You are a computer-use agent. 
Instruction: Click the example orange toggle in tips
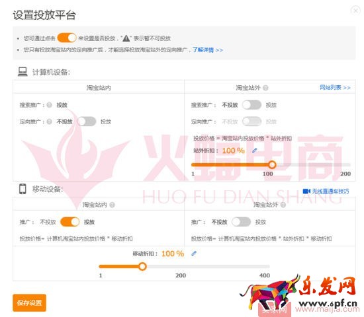[67, 38]
